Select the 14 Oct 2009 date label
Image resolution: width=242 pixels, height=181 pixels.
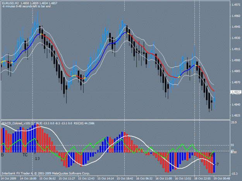click(x=9, y=179)
